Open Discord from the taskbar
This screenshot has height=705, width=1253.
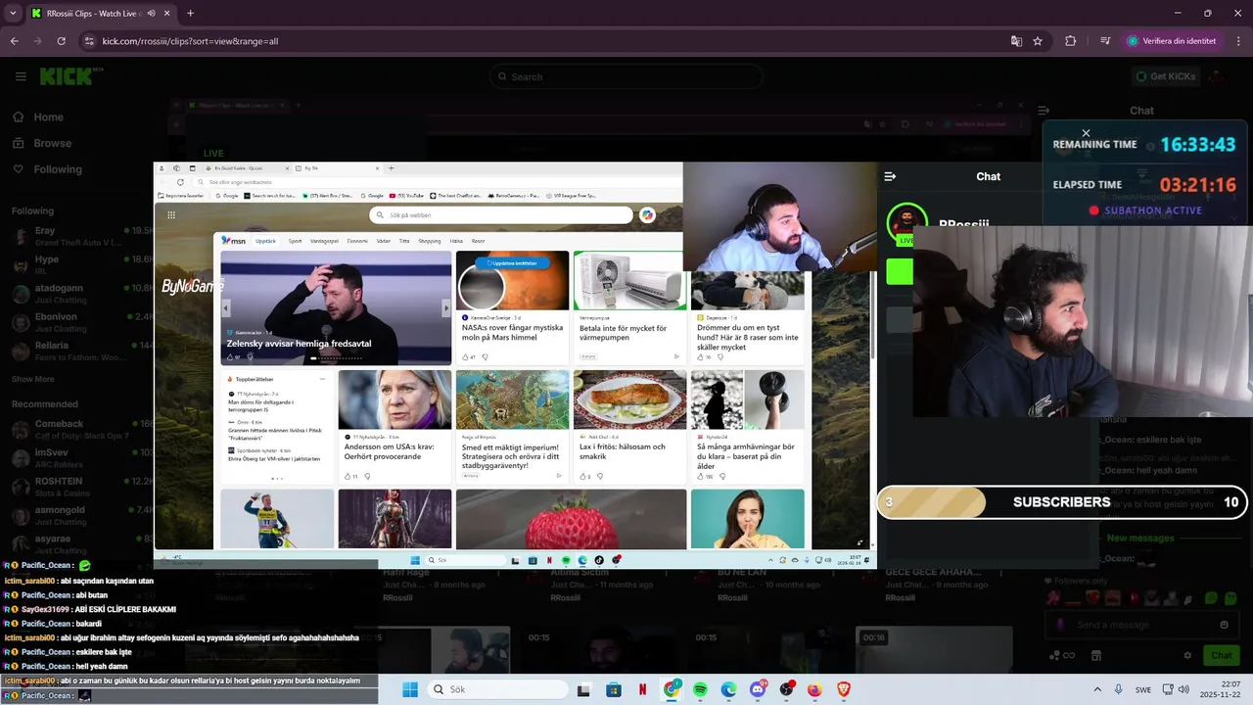[758, 689]
